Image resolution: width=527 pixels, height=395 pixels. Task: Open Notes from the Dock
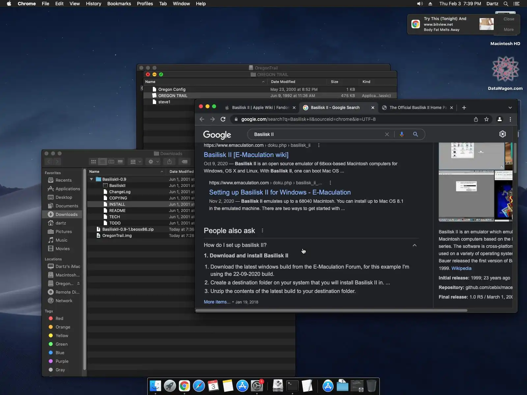[228, 386]
